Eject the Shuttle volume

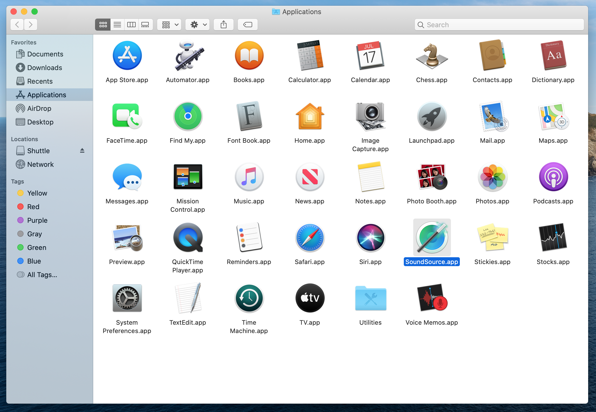(x=82, y=151)
